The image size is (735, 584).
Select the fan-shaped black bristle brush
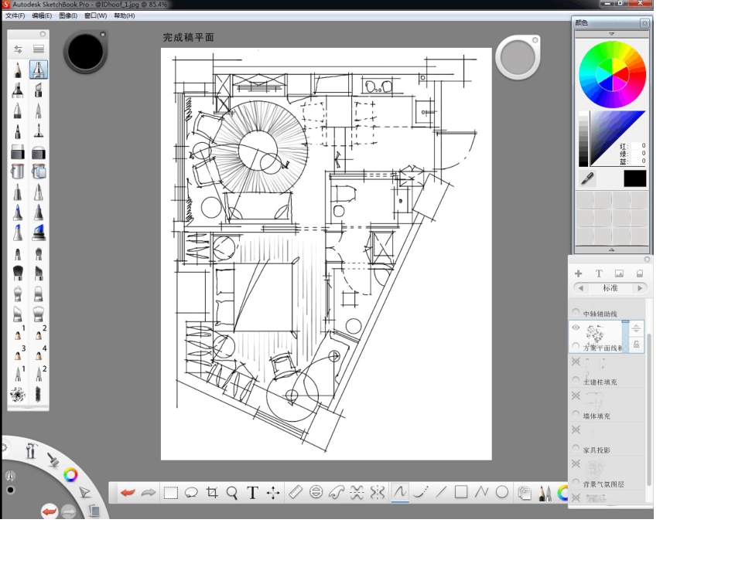pos(18,272)
